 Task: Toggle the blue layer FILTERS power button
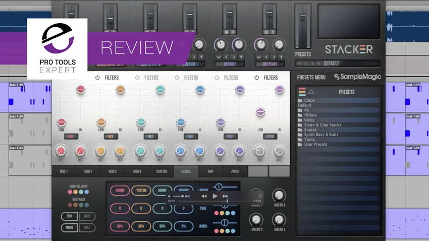(x=177, y=78)
